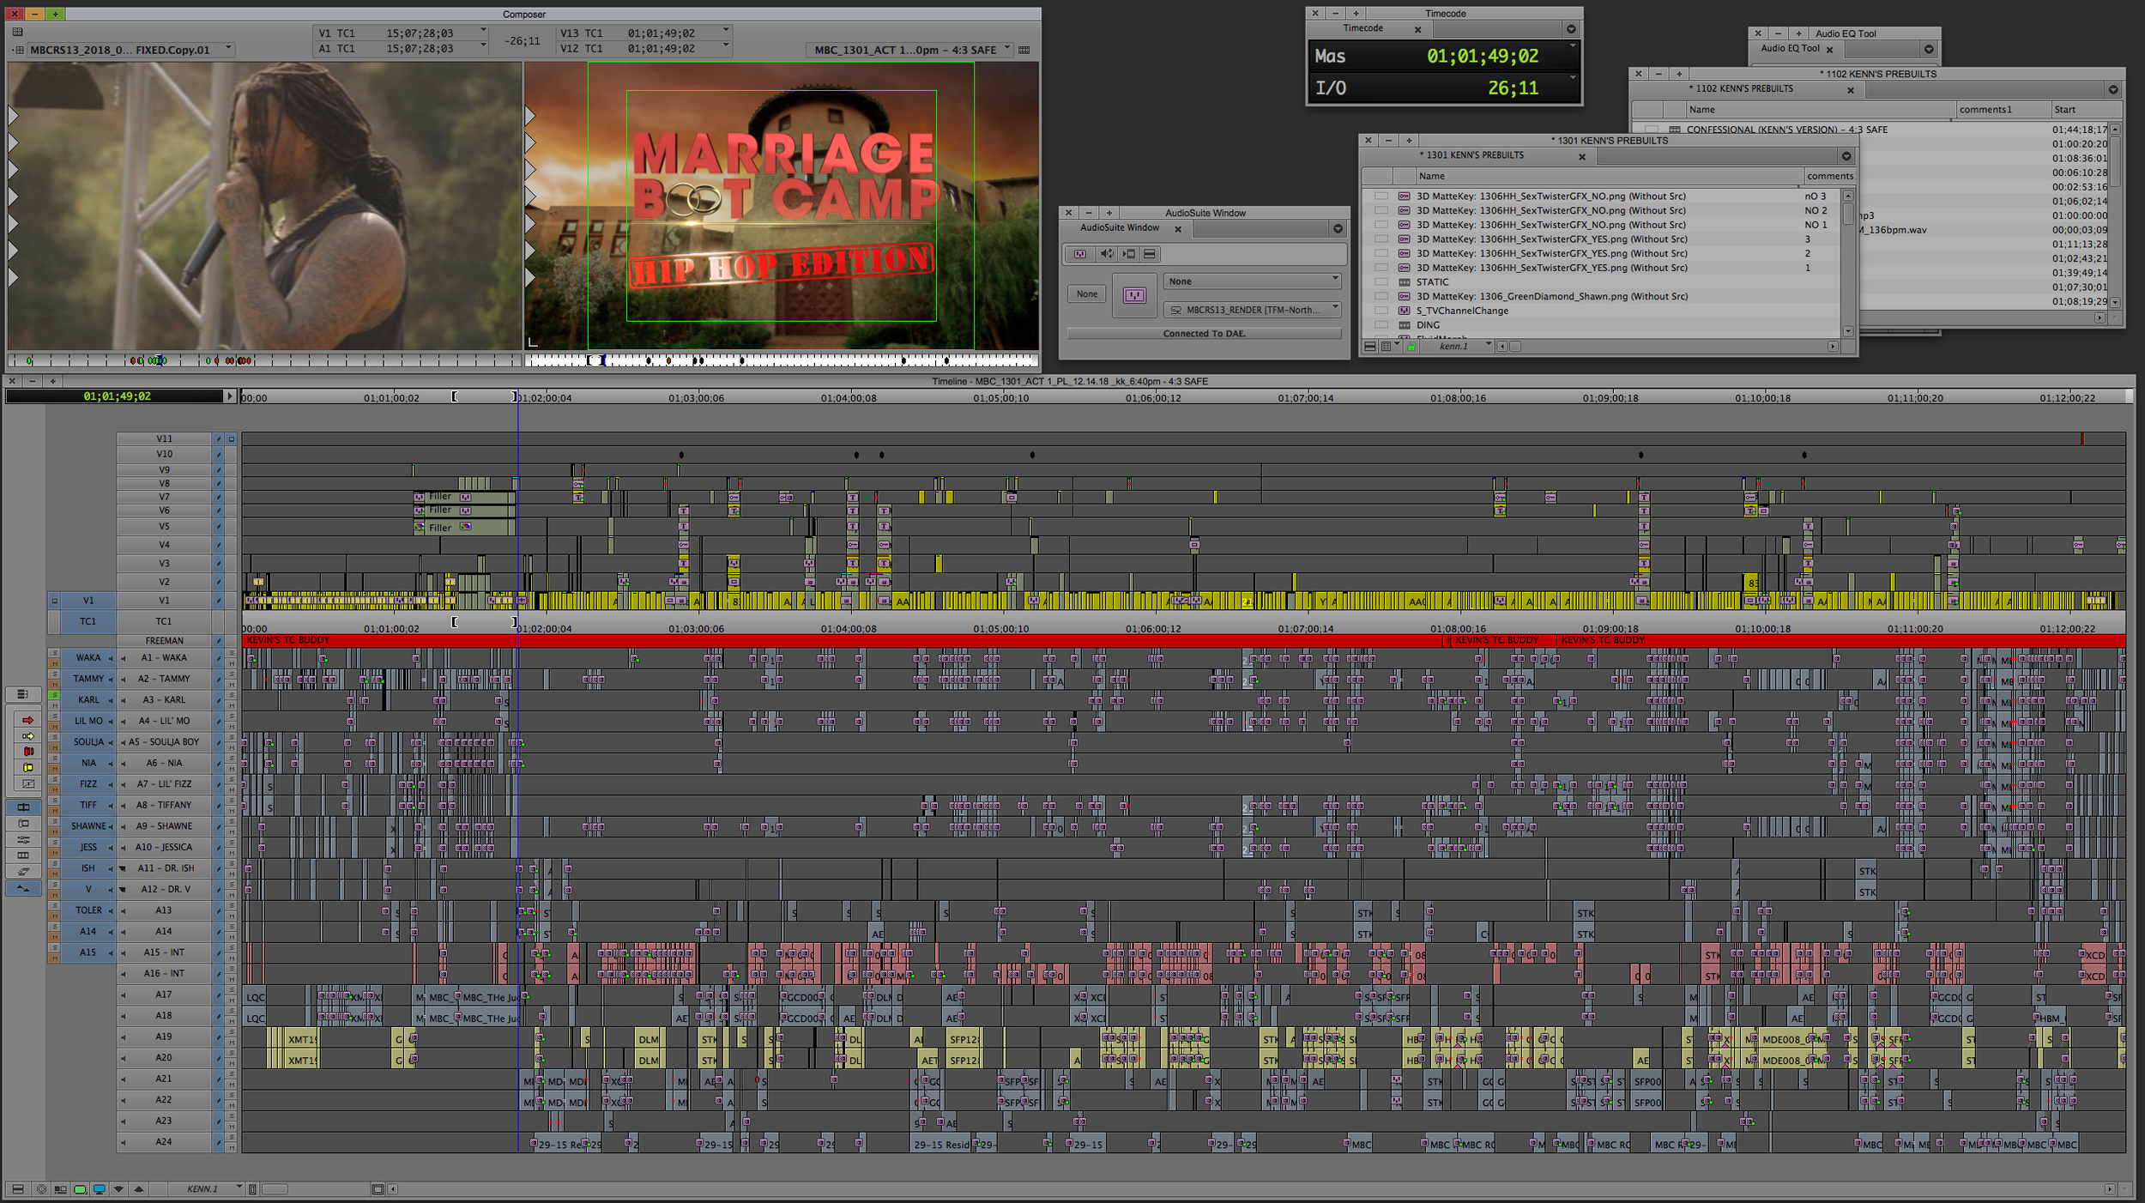Image resolution: width=2145 pixels, height=1203 pixels.
Task: Toggle the orange mute button left of WAKA
Action: point(54,663)
